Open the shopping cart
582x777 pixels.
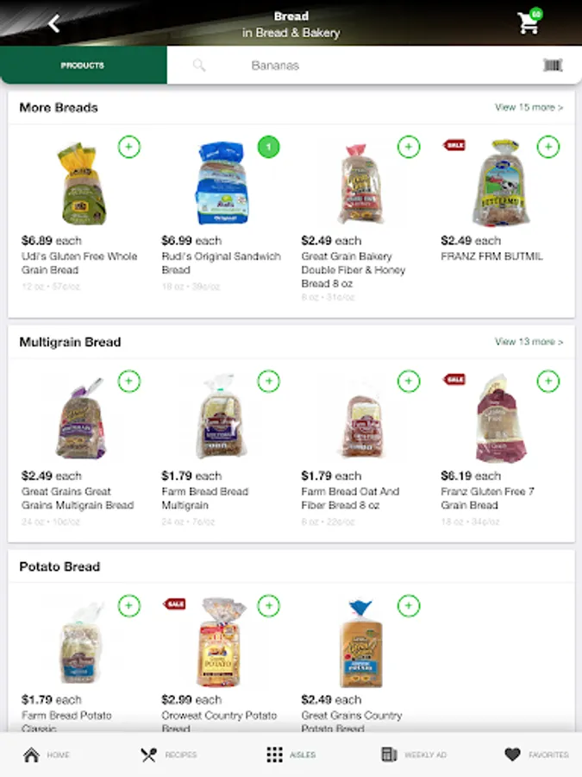(529, 22)
